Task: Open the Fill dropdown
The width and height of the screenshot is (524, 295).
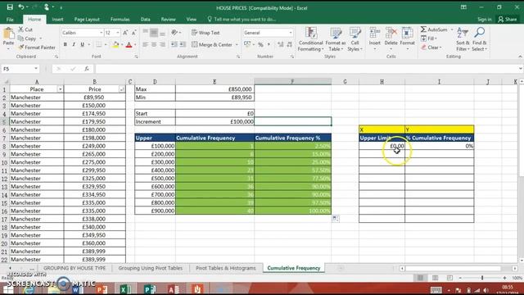Action: (429, 39)
